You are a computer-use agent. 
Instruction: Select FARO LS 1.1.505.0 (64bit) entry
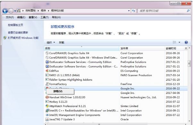click(64, 75)
